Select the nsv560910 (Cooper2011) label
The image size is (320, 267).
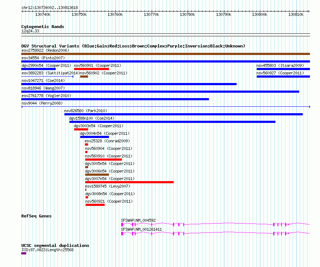click(x=109, y=156)
